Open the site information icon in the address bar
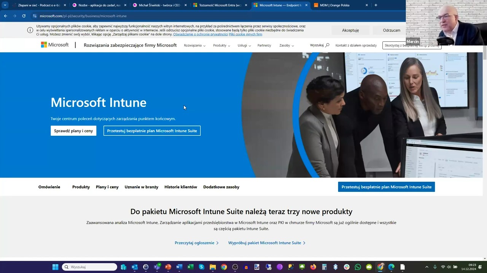The image size is (487, 273). [35, 16]
